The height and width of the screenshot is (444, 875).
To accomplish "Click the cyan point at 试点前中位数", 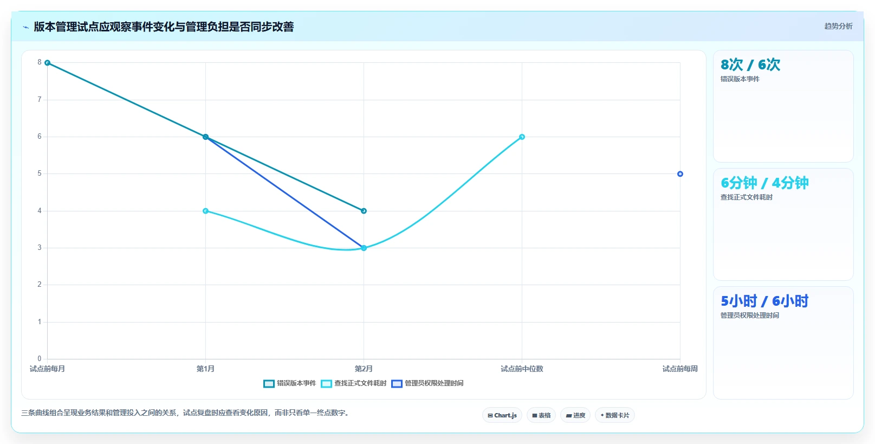I will click(522, 137).
